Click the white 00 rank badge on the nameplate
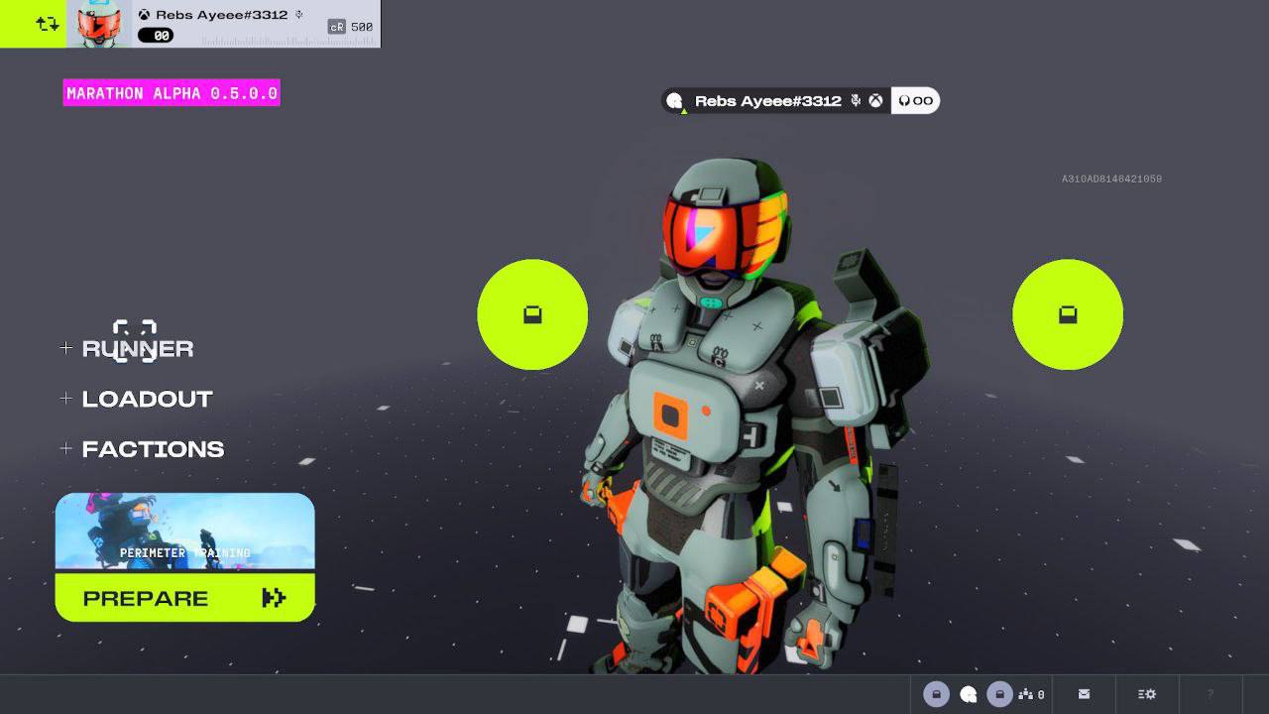1269x714 pixels. pyautogui.click(x=915, y=101)
